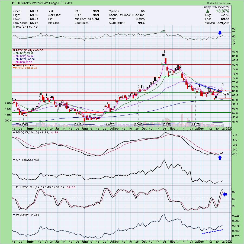Screen dimensions: 244x244
Task: Click the Last price 69.33
Action: pos(225,19)
